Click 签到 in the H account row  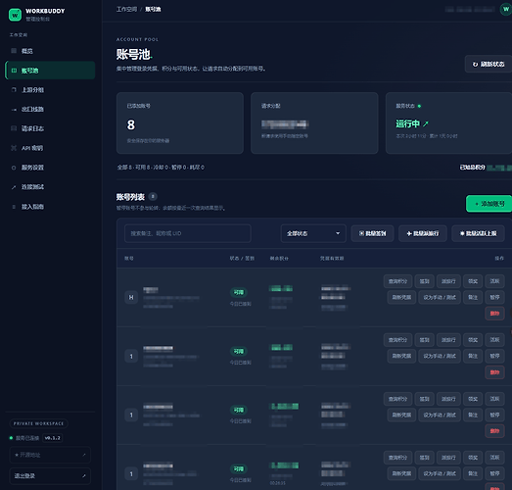(x=424, y=281)
